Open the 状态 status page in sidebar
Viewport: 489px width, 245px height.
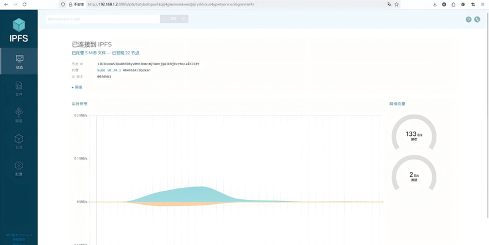pos(19,61)
